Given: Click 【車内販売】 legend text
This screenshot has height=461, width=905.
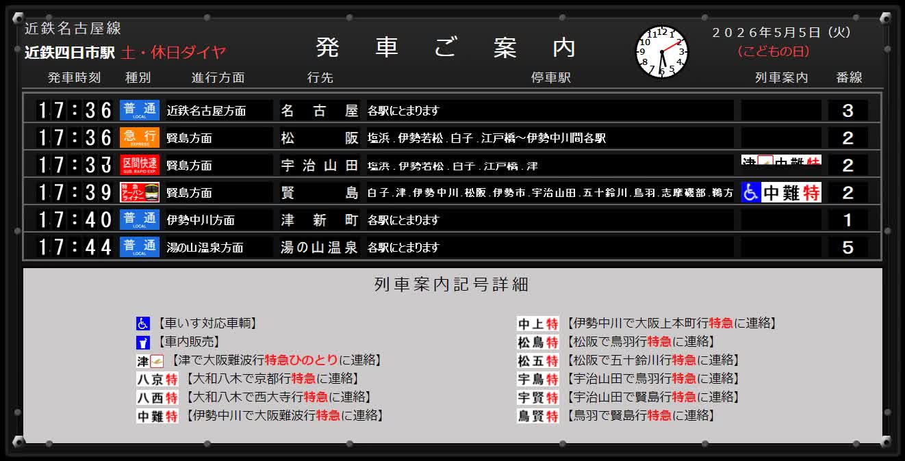Looking at the screenshot, I should coord(190,342).
